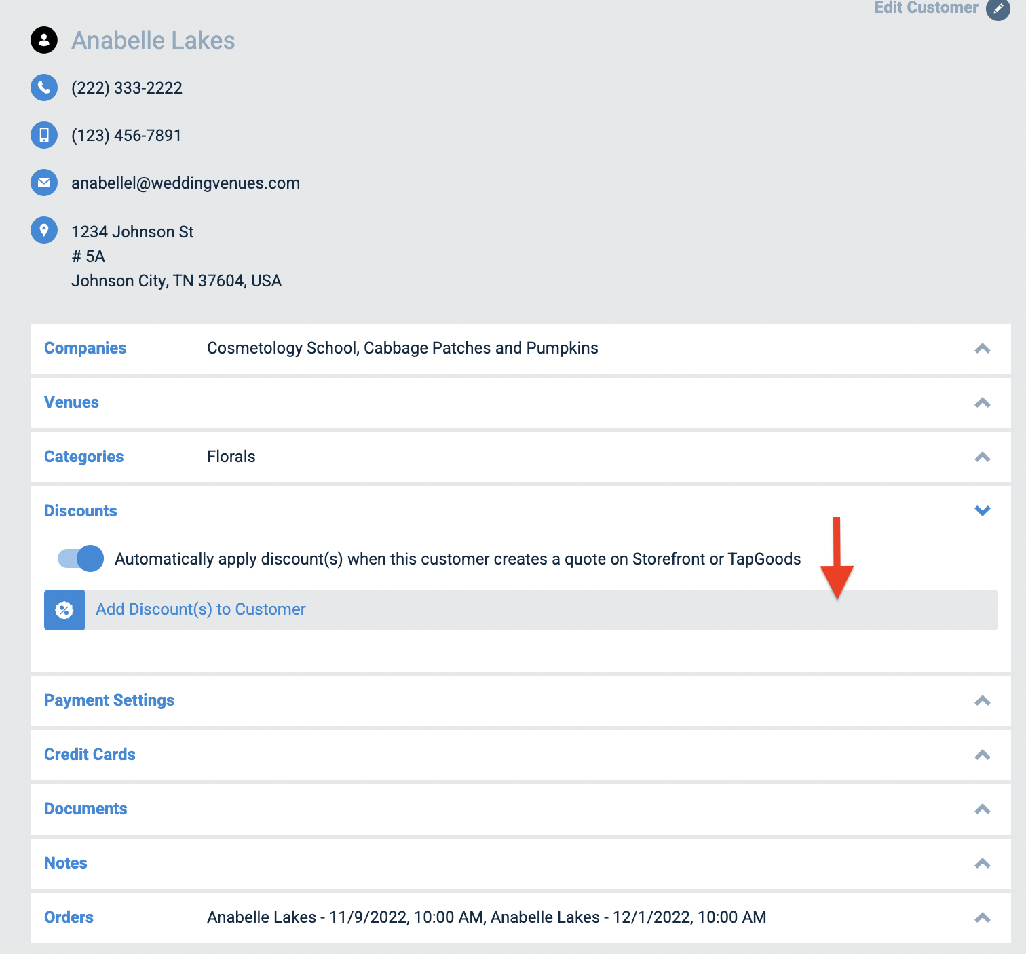Screen dimensions: 1026x954
Task: Open the Categories section header
Action: coord(84,457)
